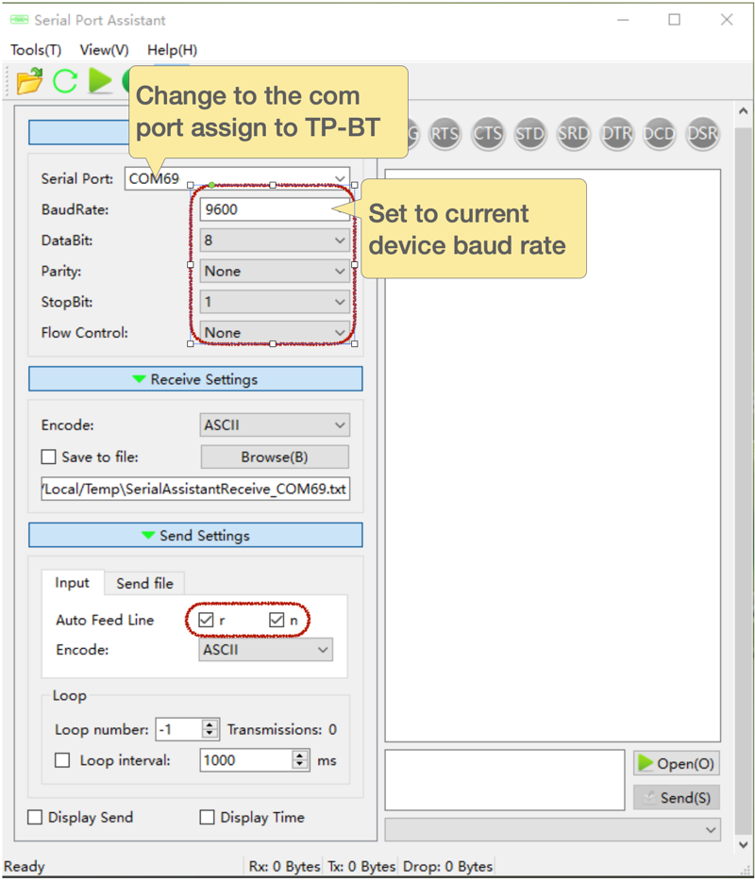The height and width of the screenshot is (881, 755).
Task: Increase the Loop number stepper value
Action: coord(210,724)
